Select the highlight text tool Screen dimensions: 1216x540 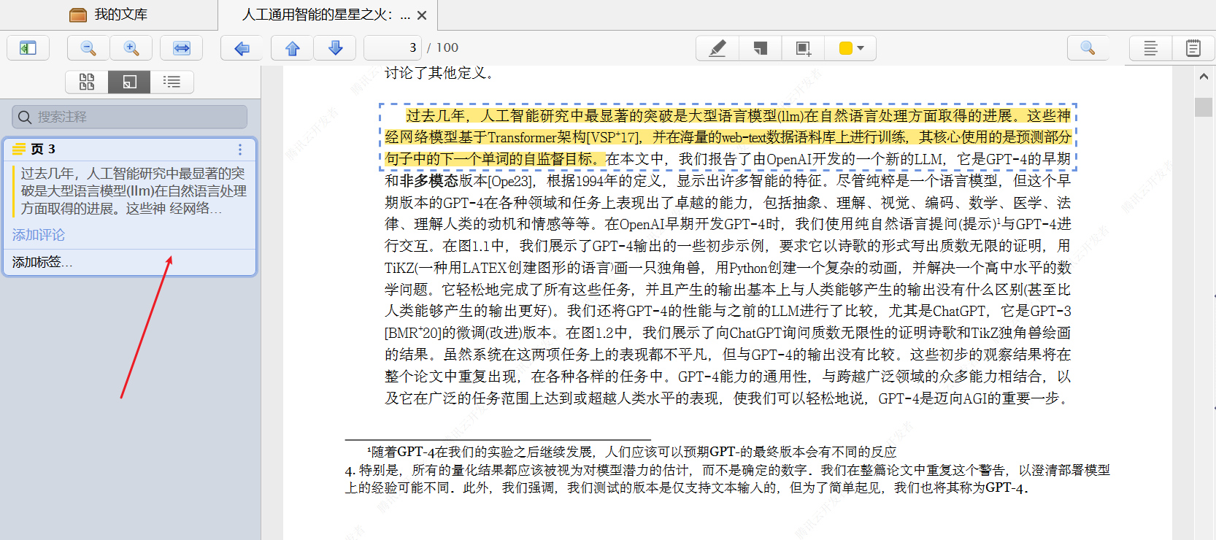point(717,48)
